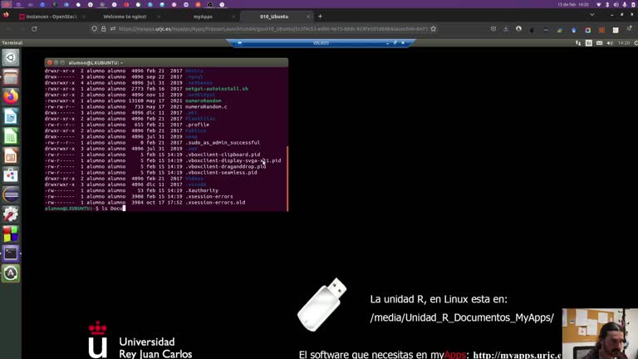Click the host Wi-Fi indicator
The width and height of the screenshot is (638, 359).
[598, 4]
